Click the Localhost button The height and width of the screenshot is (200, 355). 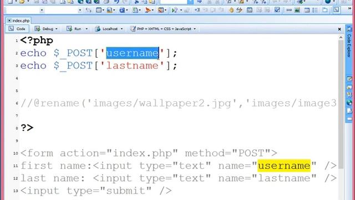point(106,29)
